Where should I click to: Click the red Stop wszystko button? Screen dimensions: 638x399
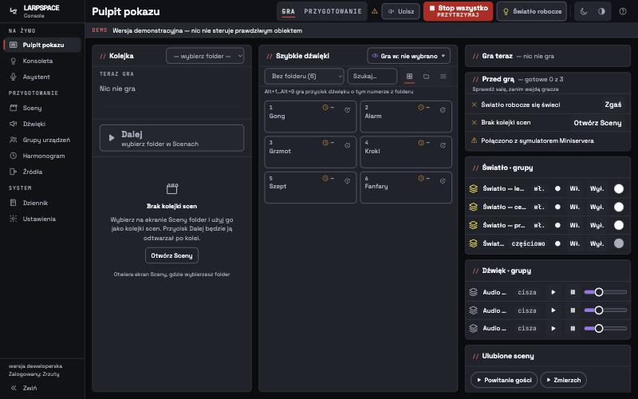(458, 11)
